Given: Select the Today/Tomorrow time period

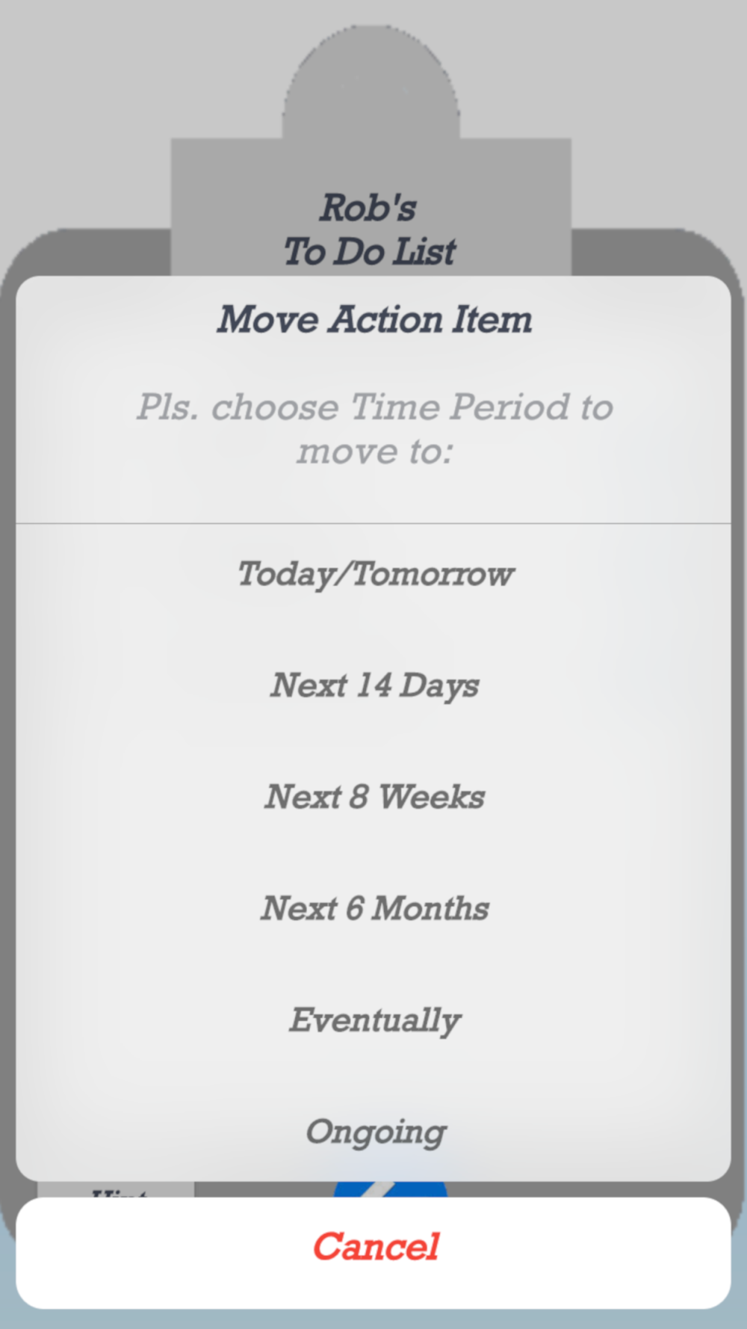Looking at the screenshot, I should pos(373,574).
